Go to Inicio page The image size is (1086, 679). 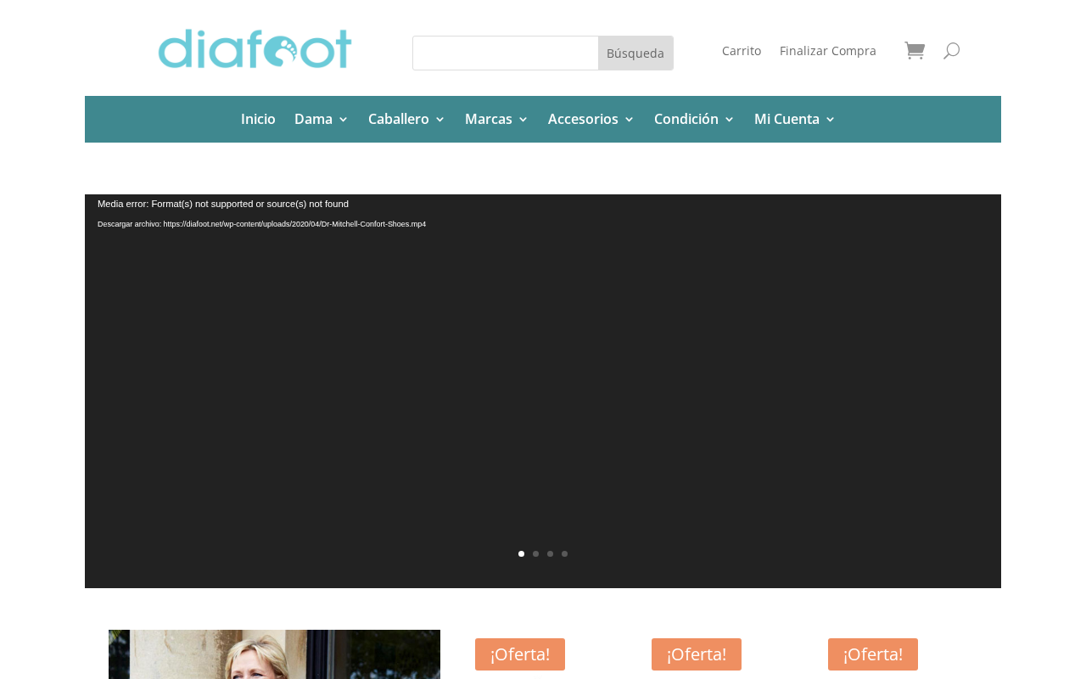258,119
